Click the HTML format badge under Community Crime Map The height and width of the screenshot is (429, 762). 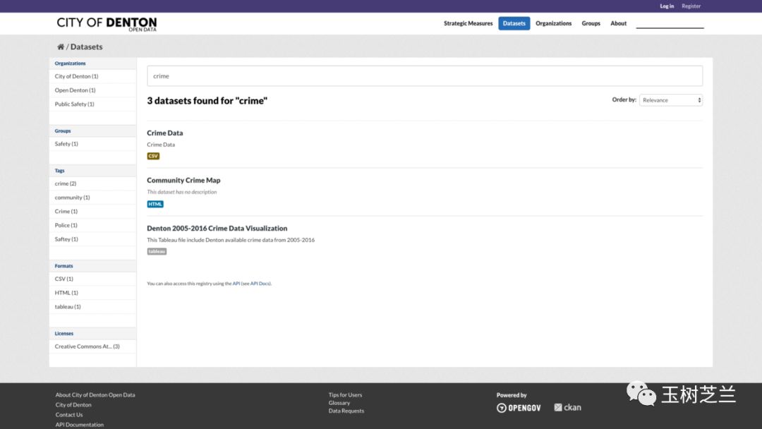click(x=155, y=204)
